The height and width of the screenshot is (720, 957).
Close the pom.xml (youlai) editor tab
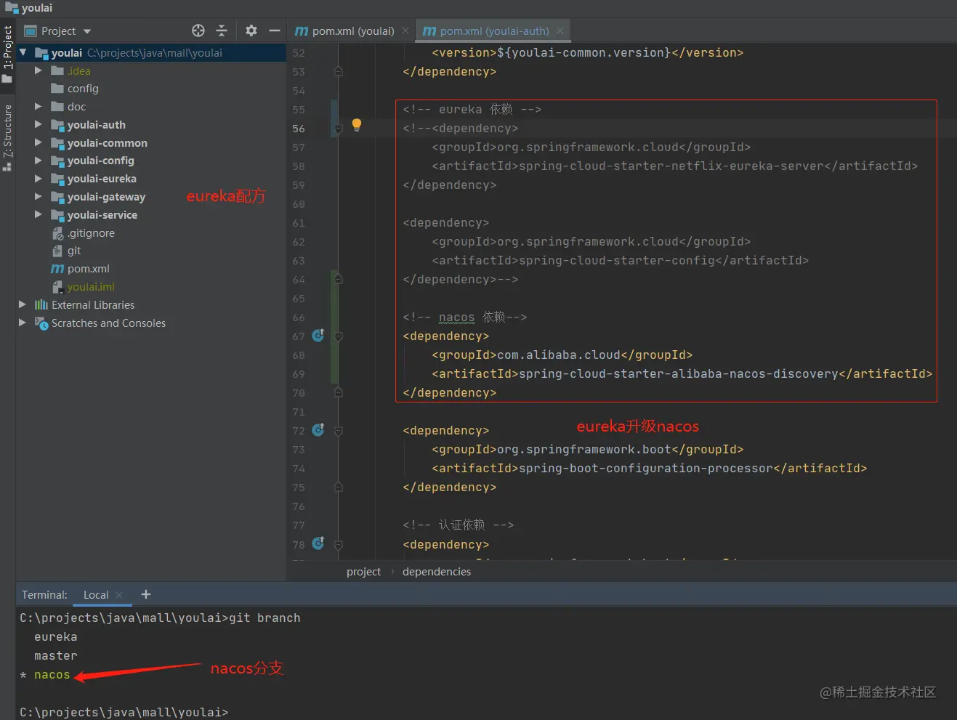405,31
